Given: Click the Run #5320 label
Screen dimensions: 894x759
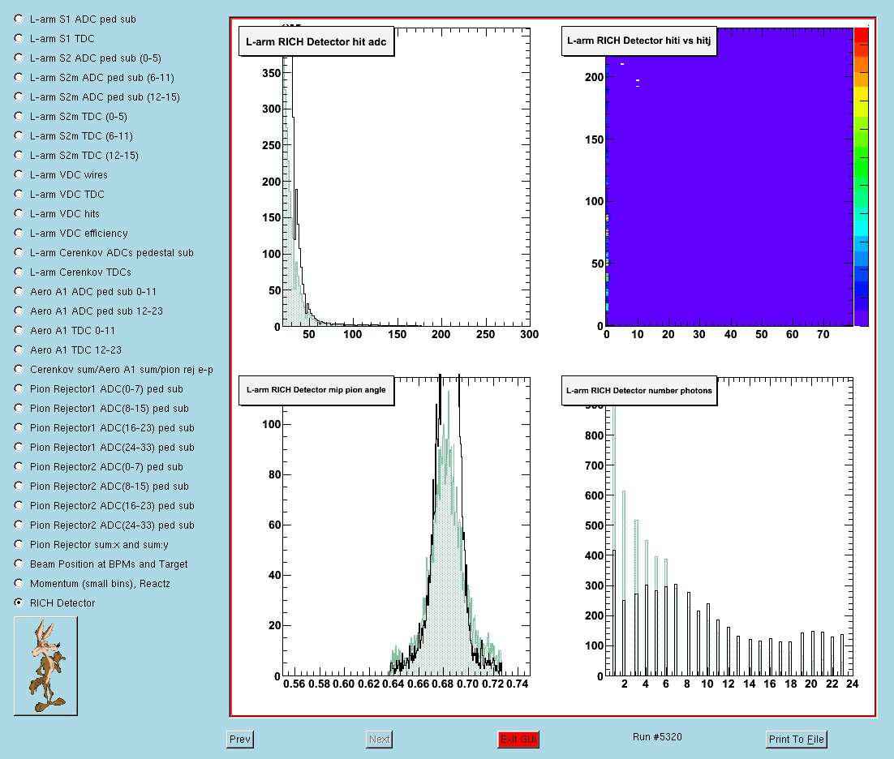Looking at the screenshot, I should pos(657,737).
